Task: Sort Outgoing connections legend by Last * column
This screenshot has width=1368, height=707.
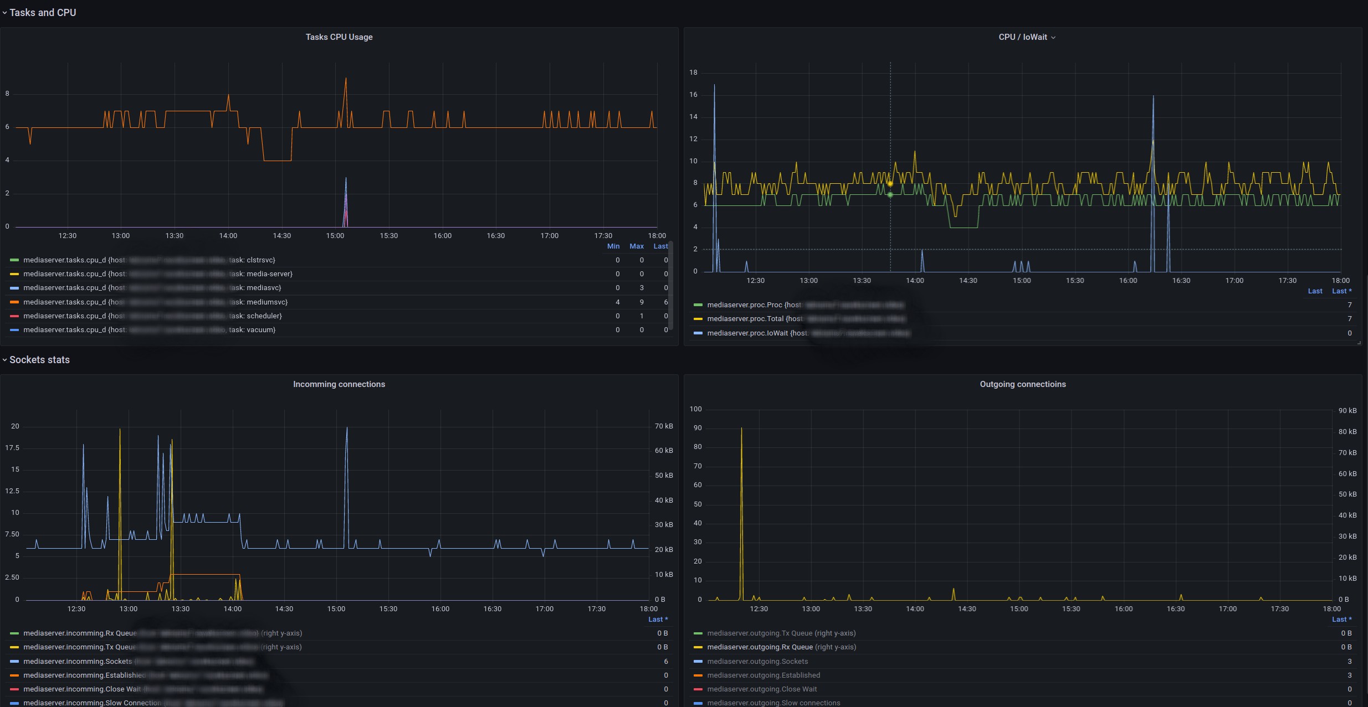Action: (1341, 620)
